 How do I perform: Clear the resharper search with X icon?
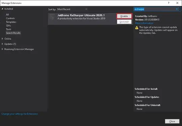[177, 9]
